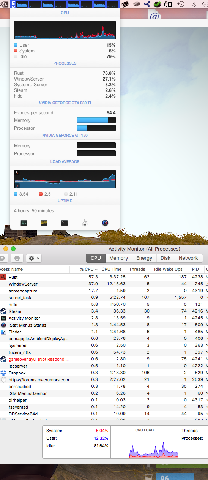Open iStat Menus app gauge icon

tap(105, 223)
